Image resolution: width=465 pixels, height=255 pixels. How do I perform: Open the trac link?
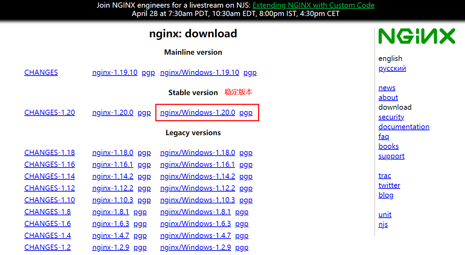[385, 176]
